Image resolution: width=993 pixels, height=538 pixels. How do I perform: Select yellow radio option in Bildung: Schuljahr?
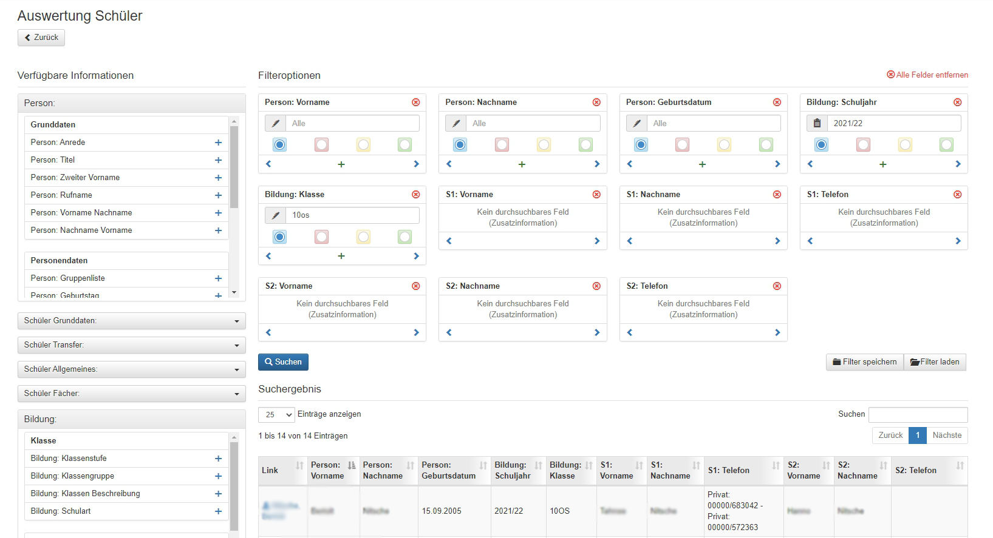[x=905, y=145]
